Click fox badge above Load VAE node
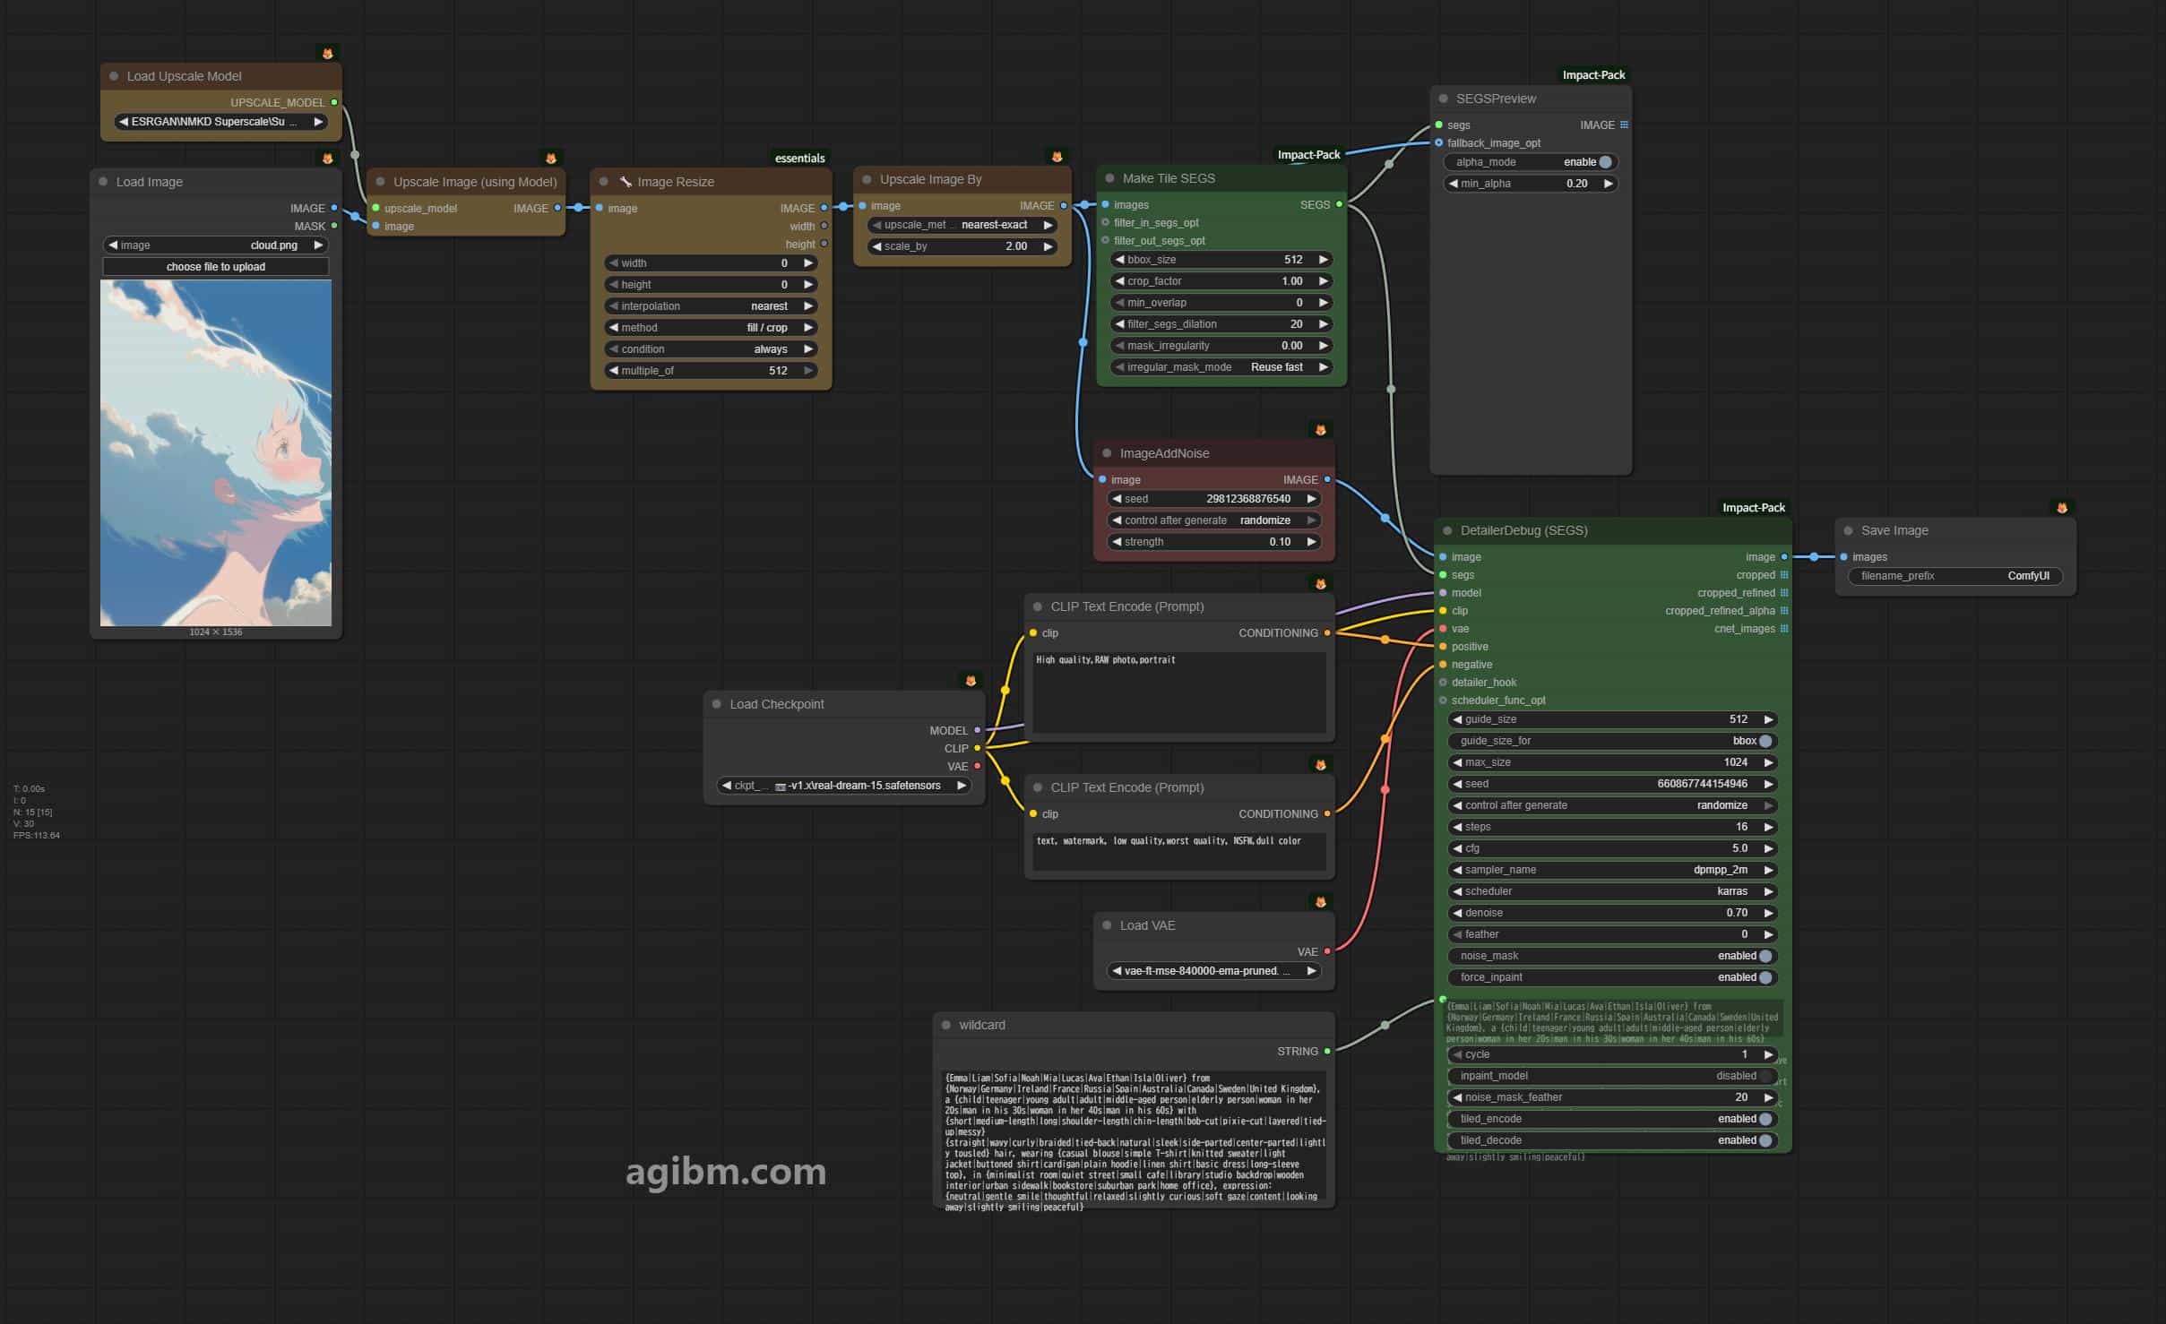Image resolution: width=2166 pixels, height=1324 pixels. tap(1320, 902)
